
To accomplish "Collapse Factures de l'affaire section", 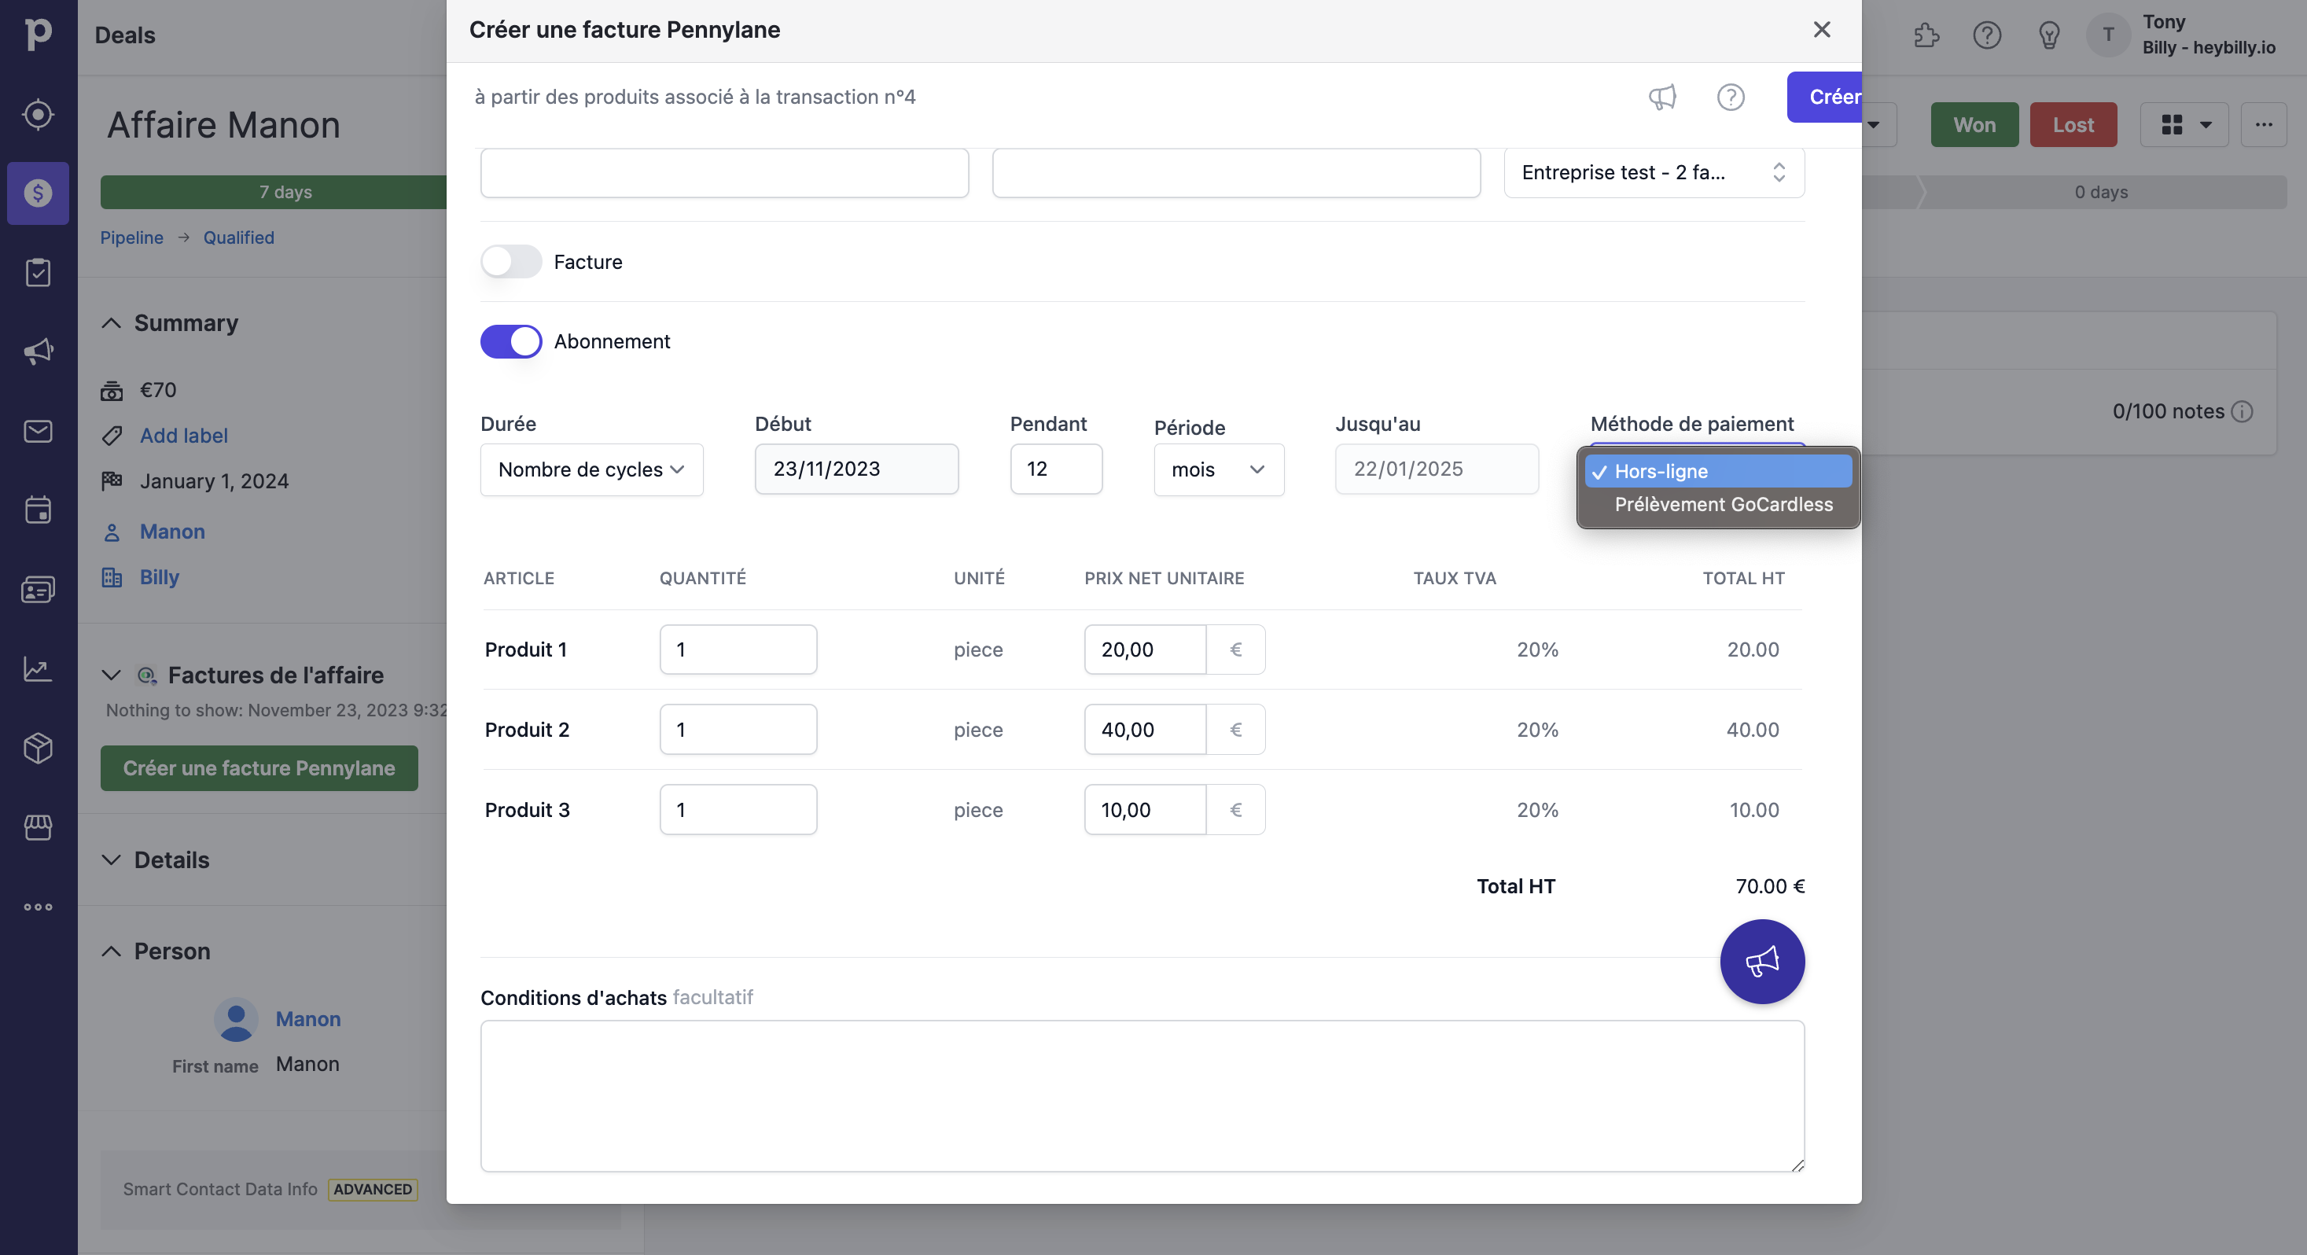I will click(111, 675).
